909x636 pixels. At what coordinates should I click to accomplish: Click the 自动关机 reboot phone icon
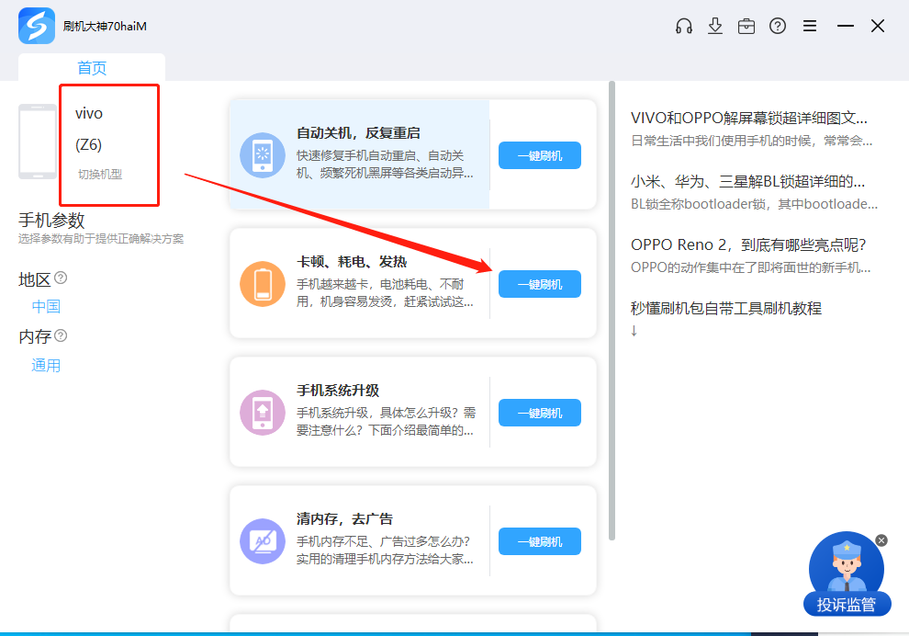coord(263,155)
